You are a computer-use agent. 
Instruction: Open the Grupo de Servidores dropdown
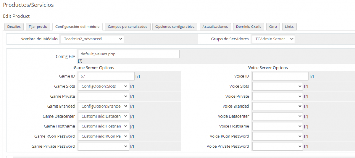click(x=273, y=39)
